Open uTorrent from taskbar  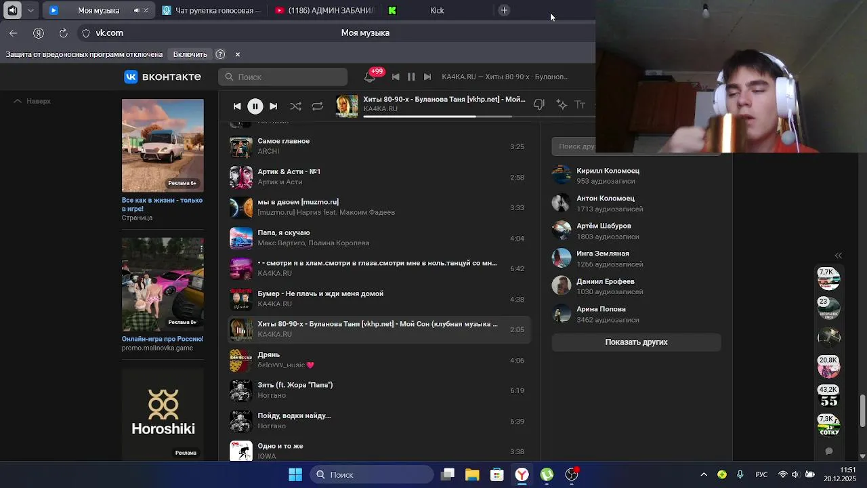coord(547,474)
